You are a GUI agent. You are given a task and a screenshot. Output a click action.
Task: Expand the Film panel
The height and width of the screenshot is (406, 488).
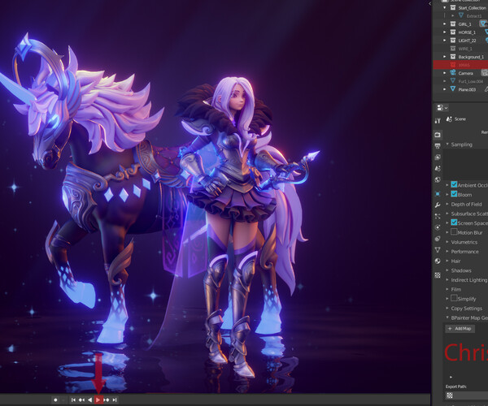(x=447, y=289)
